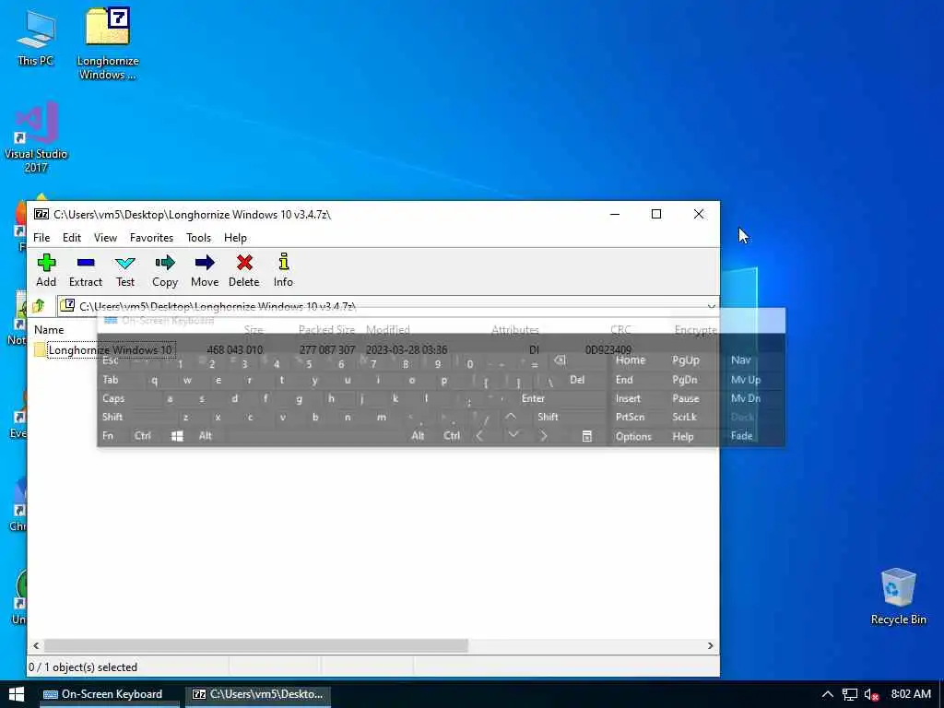The width and height of the screenshot is (944, 708).
Task: Click the Fade key on On-Screen Keyboard
Action: (742, 436)
